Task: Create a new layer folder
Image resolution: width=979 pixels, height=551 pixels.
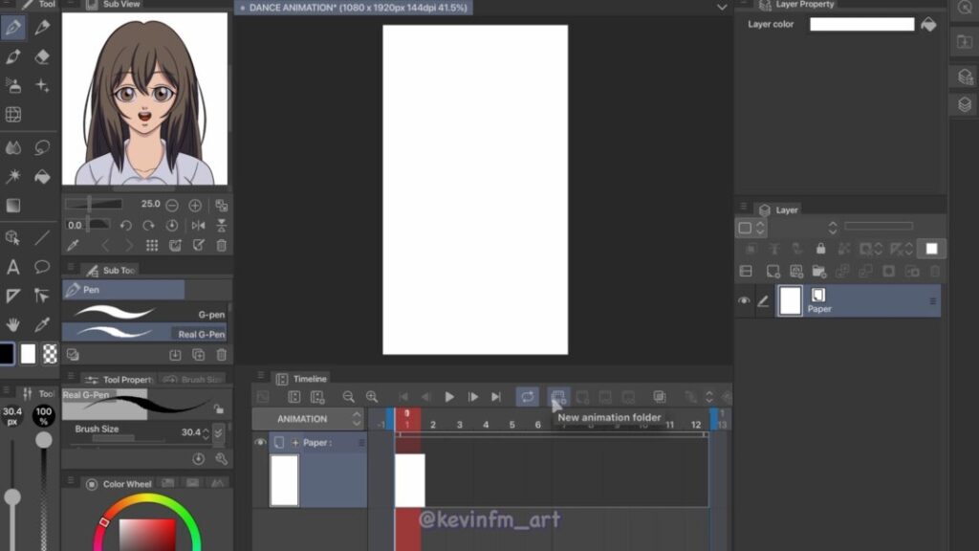Action: pyautogui.click(x=819, y=271)
